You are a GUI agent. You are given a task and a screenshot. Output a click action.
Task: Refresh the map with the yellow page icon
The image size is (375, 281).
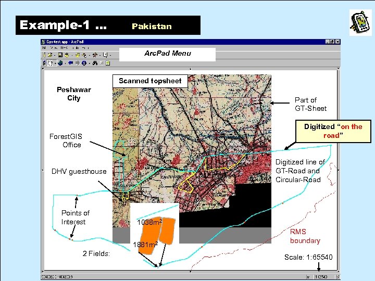[108, 63]
